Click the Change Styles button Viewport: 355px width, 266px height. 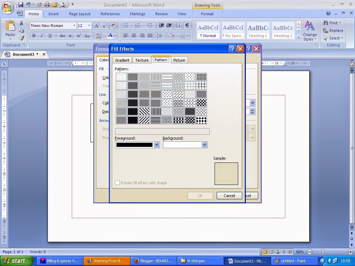coord(310,31)
